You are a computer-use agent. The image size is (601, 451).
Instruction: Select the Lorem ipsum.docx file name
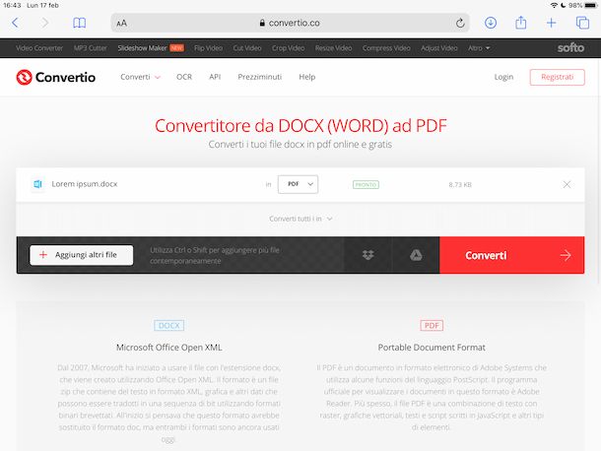[85, 184]
